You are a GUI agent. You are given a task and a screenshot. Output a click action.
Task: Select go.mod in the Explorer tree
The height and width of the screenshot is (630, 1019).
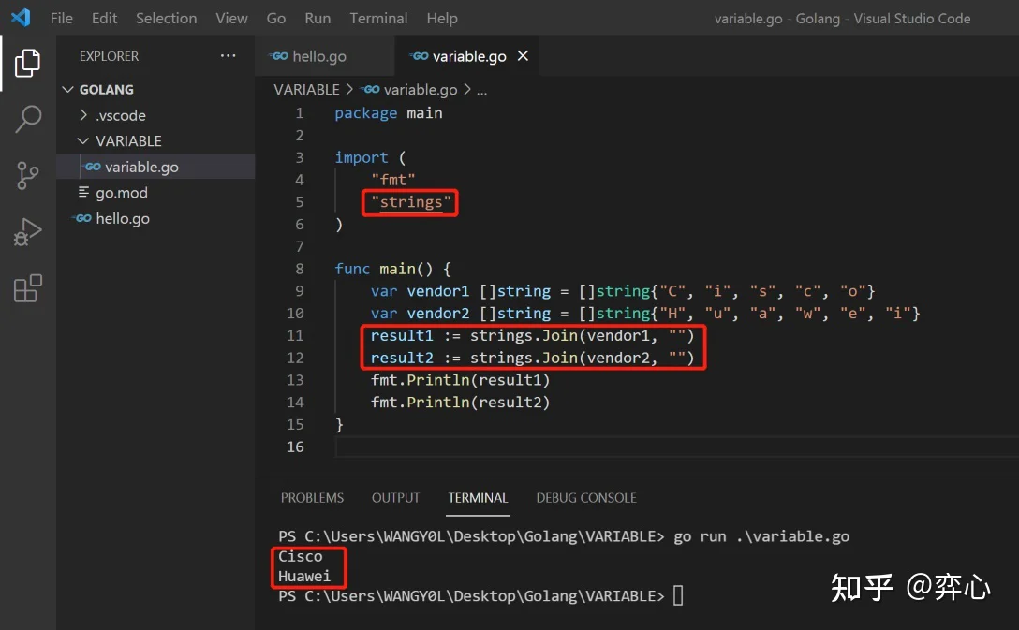click(x=156, y=192)
